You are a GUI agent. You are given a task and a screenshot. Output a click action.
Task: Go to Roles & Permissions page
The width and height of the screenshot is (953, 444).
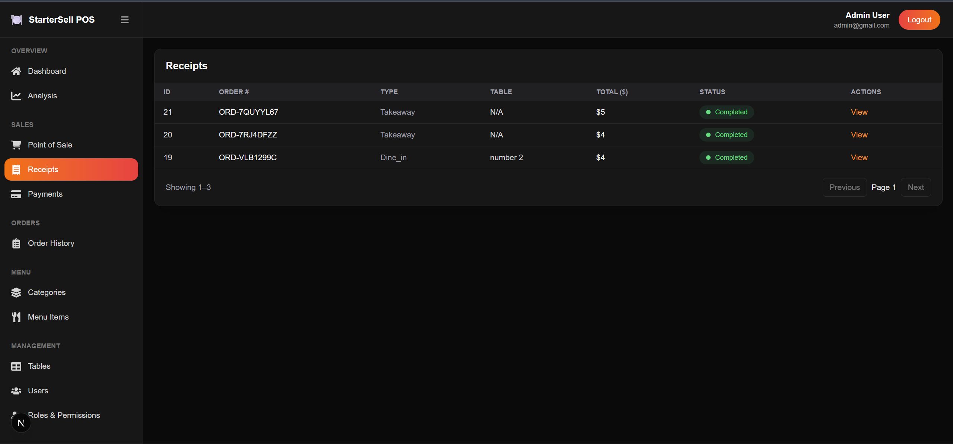click(x=64, y=415)
